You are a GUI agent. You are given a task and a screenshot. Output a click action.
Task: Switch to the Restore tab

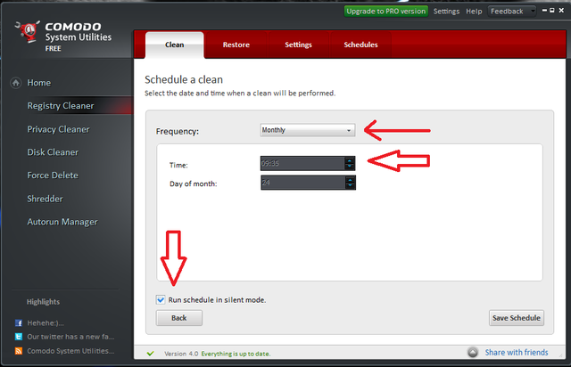point(236,45)
